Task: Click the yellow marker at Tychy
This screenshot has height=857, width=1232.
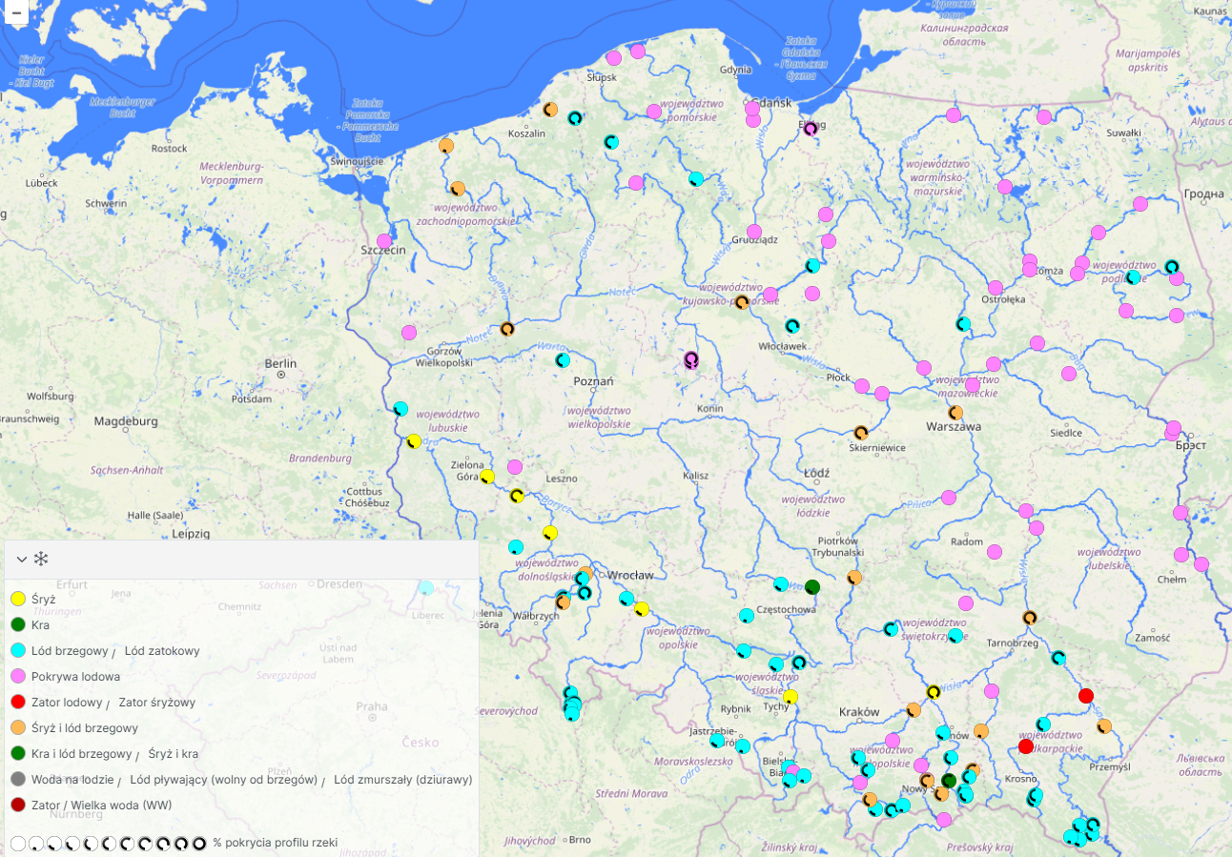Action: point(790,697)
